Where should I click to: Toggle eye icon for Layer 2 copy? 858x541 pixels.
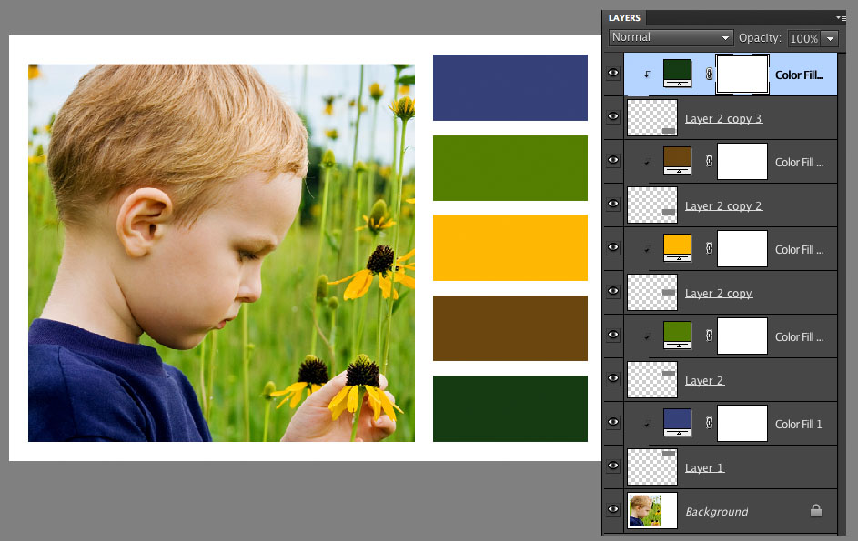pos(613,291)
